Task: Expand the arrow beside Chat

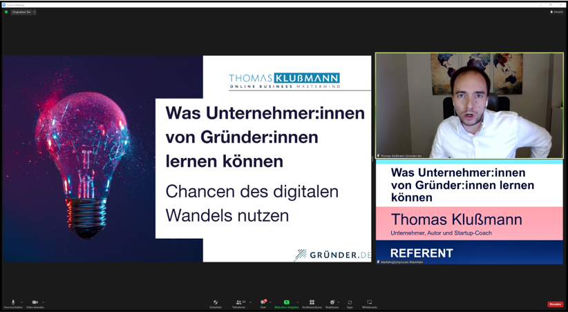Action: (x=270, y=302)
